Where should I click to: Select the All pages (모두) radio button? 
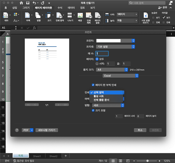pos(97,59)
